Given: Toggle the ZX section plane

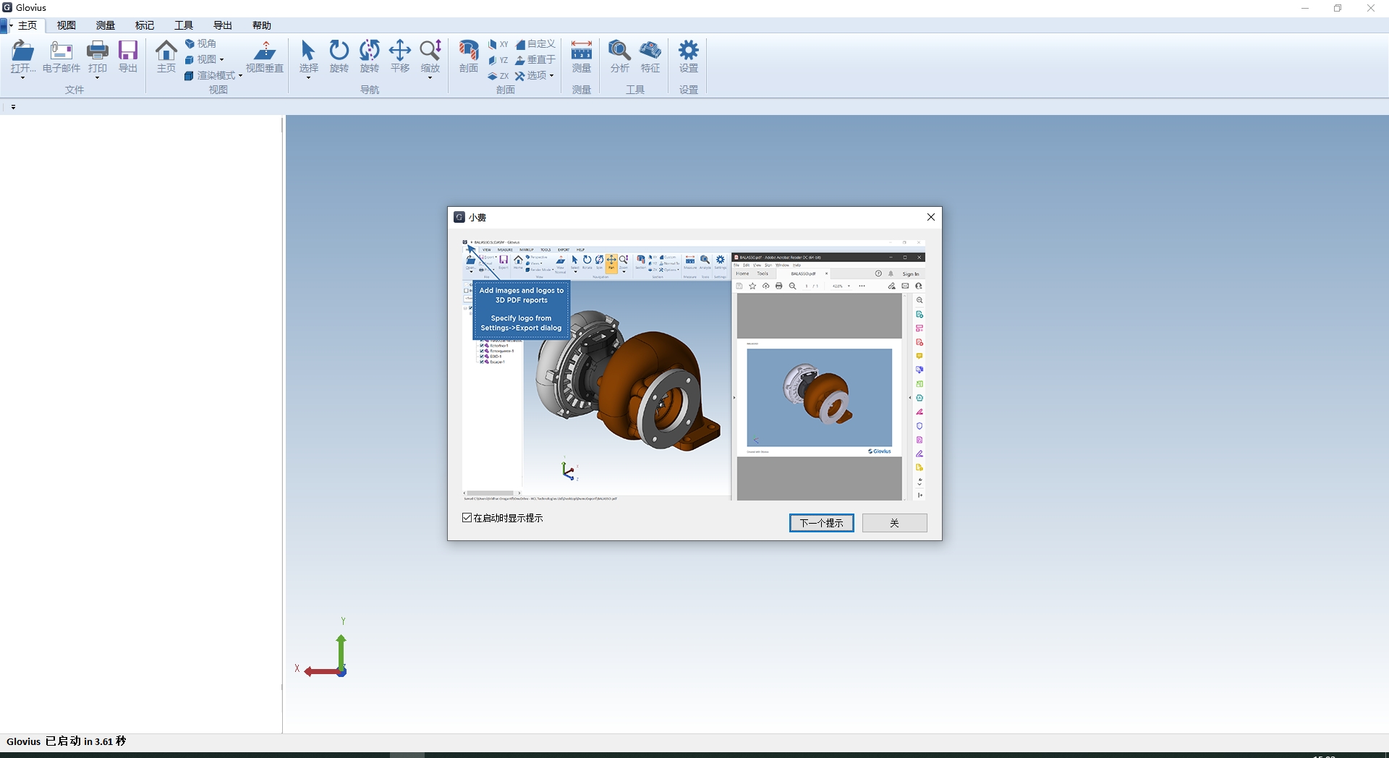Looking at the screenshot, I should tap(498, 76).
